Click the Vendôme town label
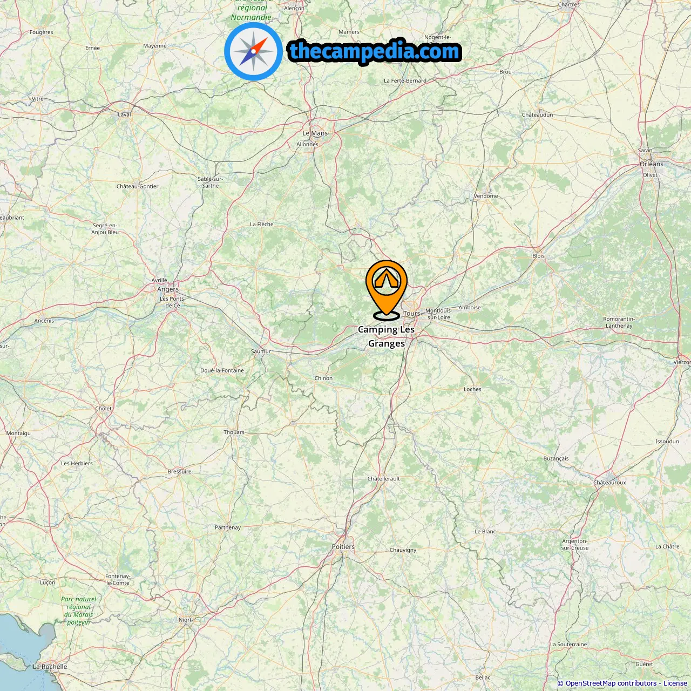 coord(486,196)
